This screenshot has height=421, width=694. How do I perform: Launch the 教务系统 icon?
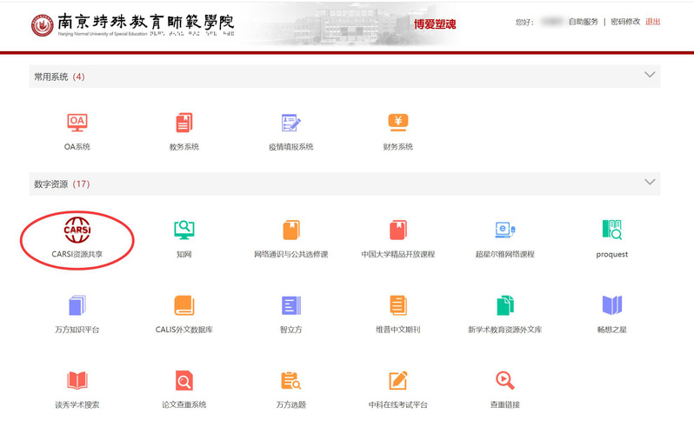[184, 123]
